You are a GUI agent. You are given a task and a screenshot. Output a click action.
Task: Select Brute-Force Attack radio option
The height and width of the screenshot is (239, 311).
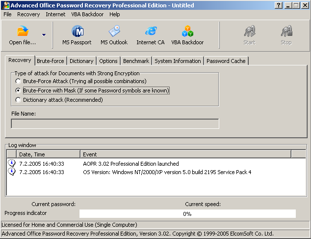tap(18, 81)
